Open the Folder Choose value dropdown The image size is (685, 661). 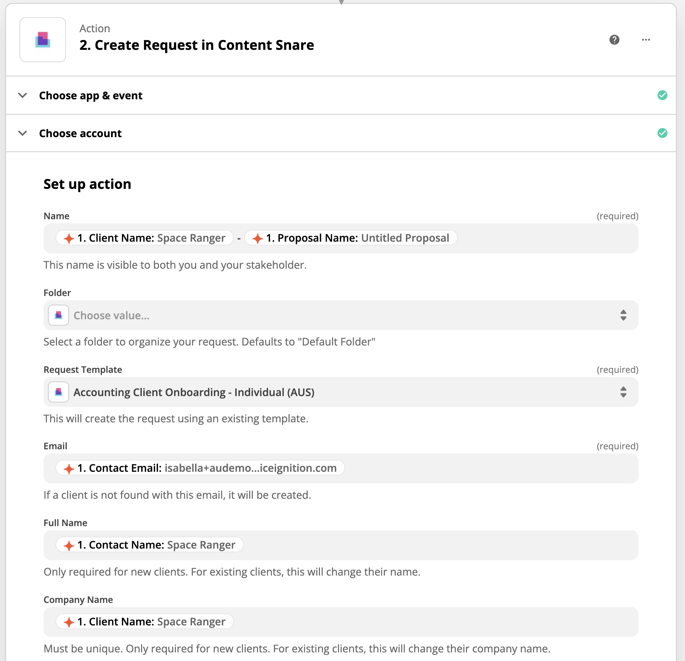[x=341, y=315]
